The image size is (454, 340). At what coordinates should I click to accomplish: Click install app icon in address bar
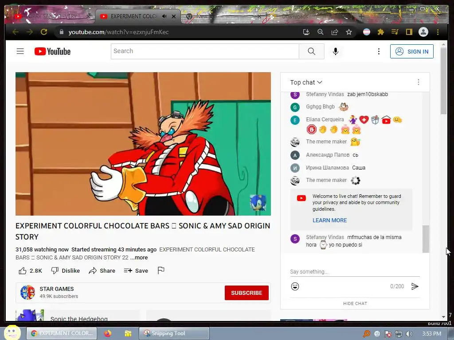tap(306, 32)
